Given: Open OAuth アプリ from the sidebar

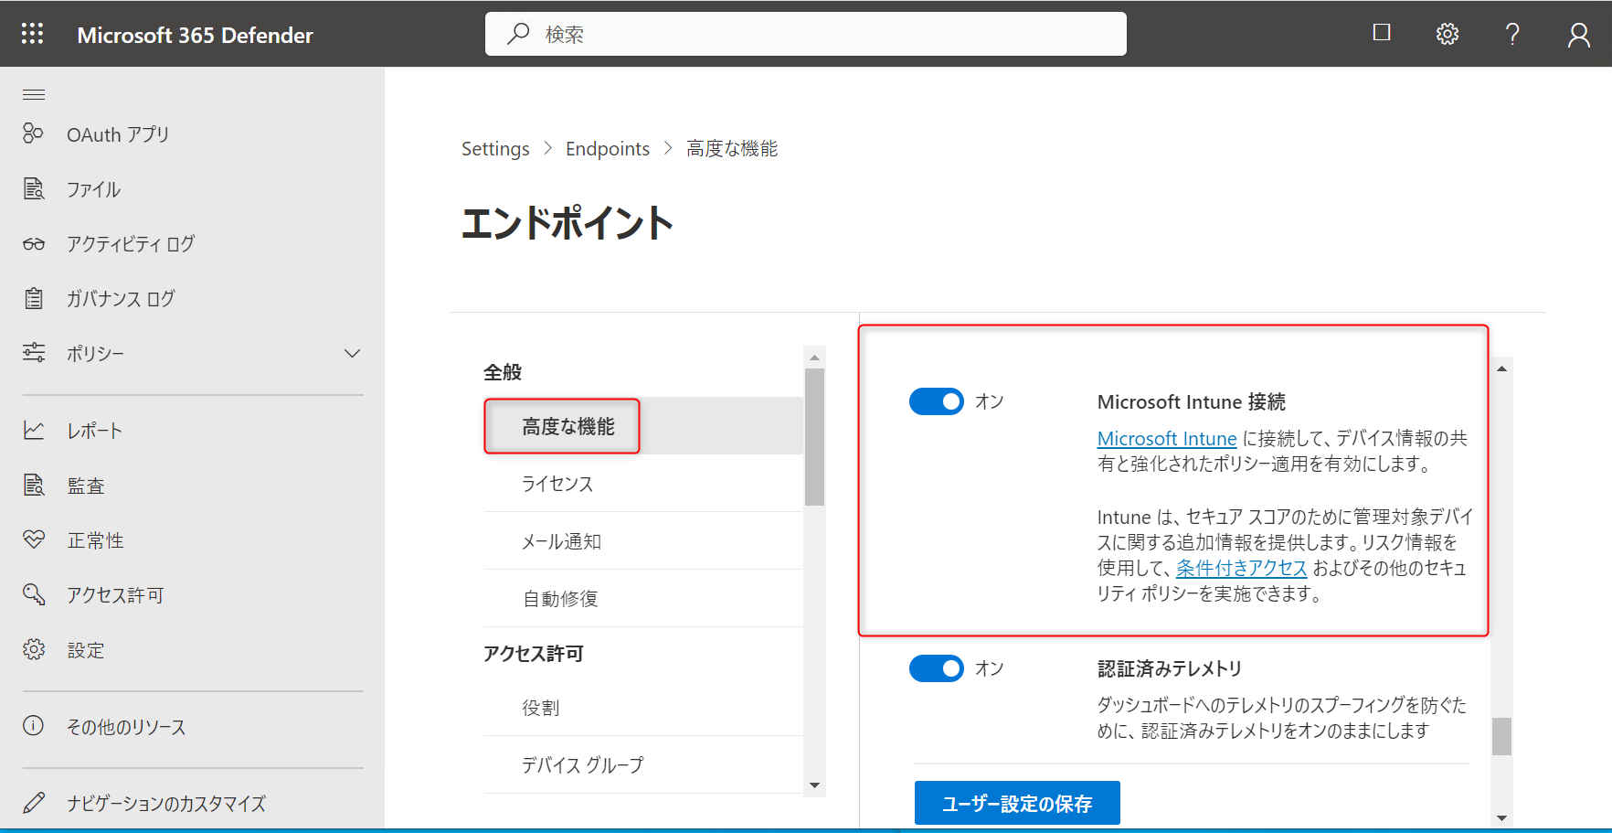Looking at the screenshot, I should point(118,134).
